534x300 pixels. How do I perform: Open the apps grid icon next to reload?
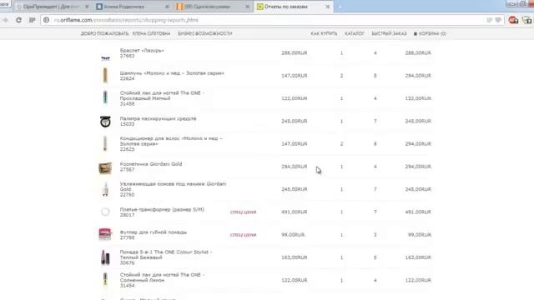(32, 20)
